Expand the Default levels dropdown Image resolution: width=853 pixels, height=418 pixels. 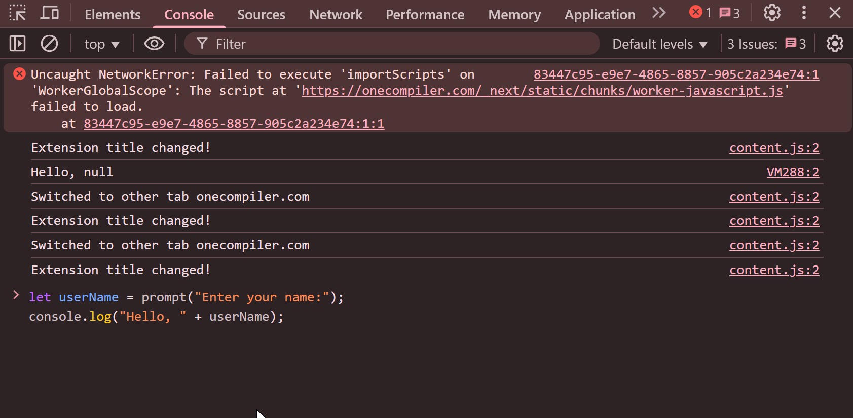(659, 45)
